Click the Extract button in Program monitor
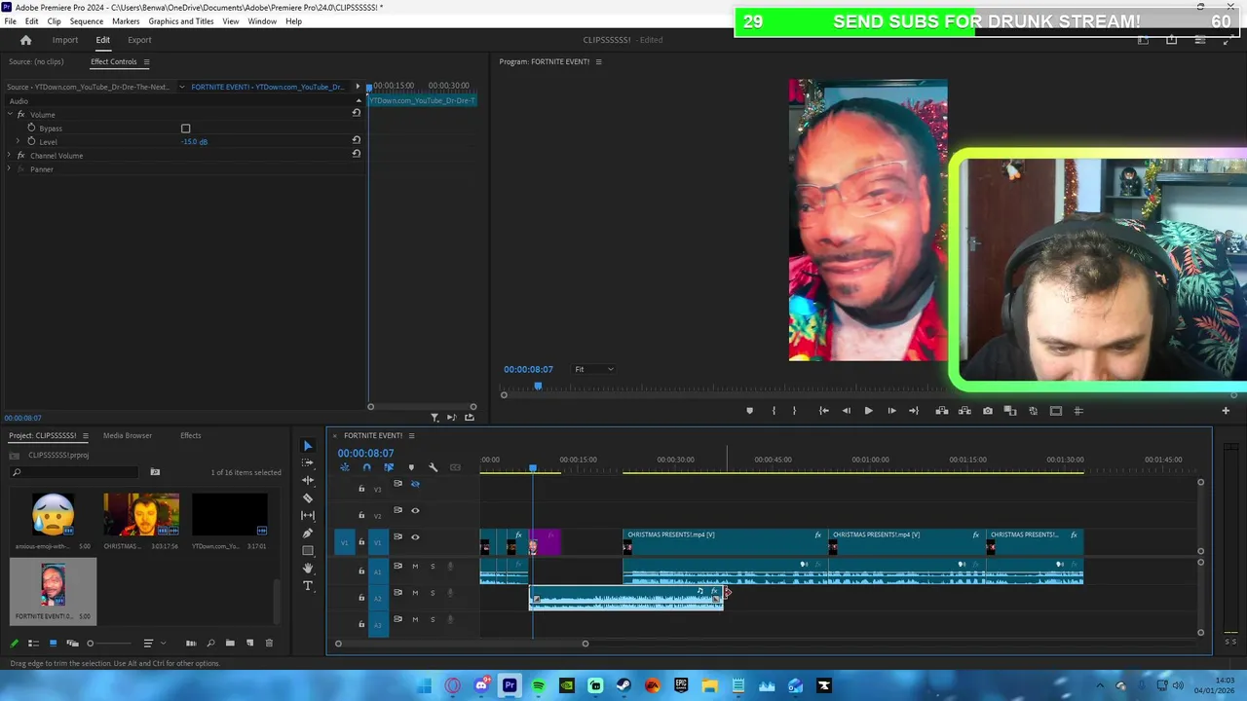1247x701 pixels. tap(964, 411)
